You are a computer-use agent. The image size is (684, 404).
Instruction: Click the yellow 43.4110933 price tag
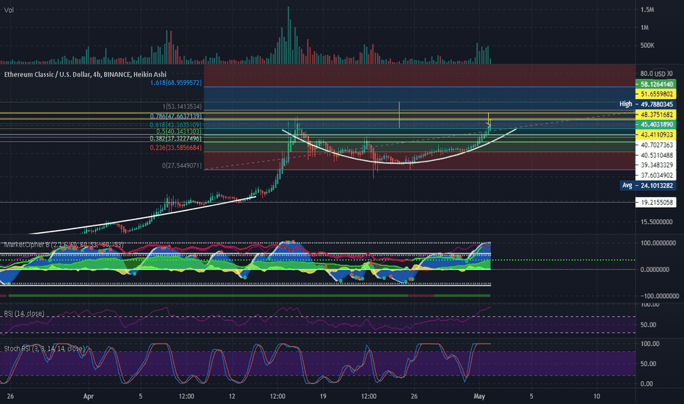coord(655,134)
